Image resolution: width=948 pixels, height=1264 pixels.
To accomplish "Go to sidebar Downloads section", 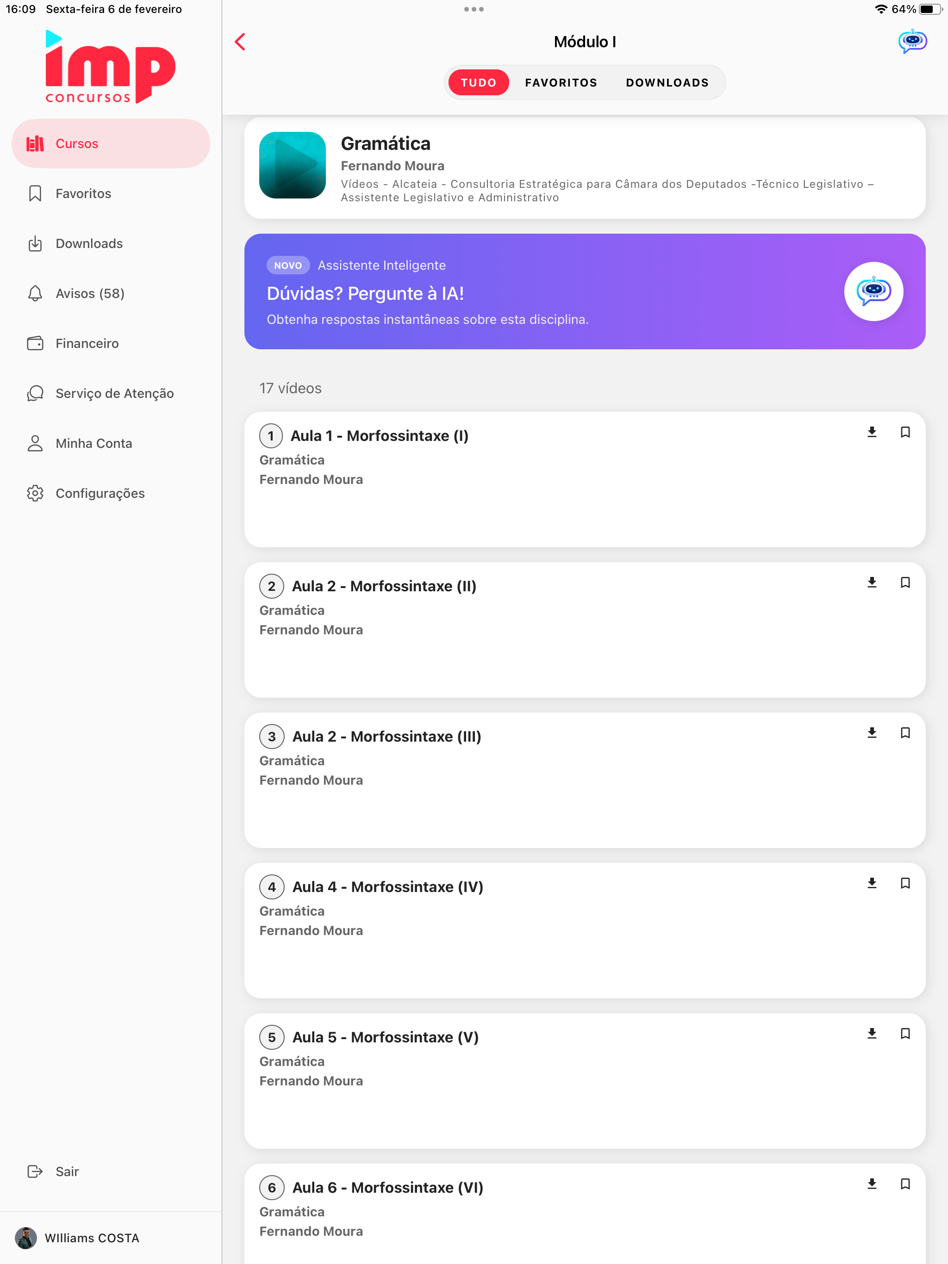I will [111, 243].
